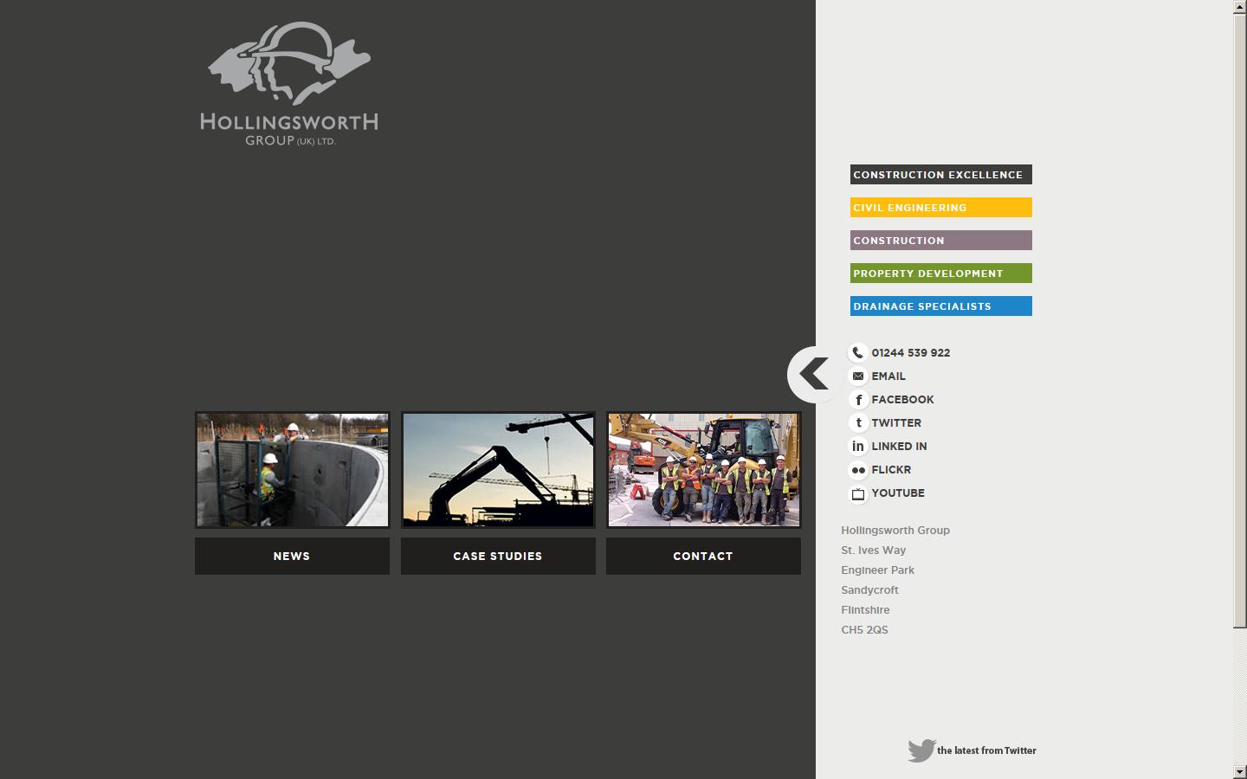Open the DRAINAGE SPECIALISTS section
The image size is (1247, 779).
click(940, 306)
